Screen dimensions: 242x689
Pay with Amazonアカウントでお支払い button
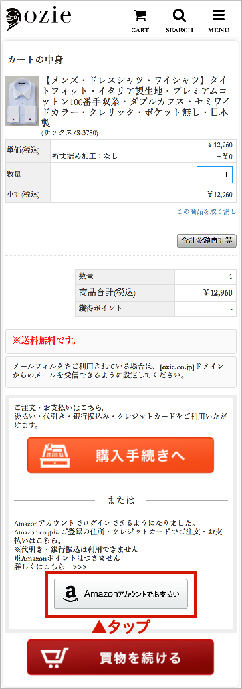tap(121, 593)
